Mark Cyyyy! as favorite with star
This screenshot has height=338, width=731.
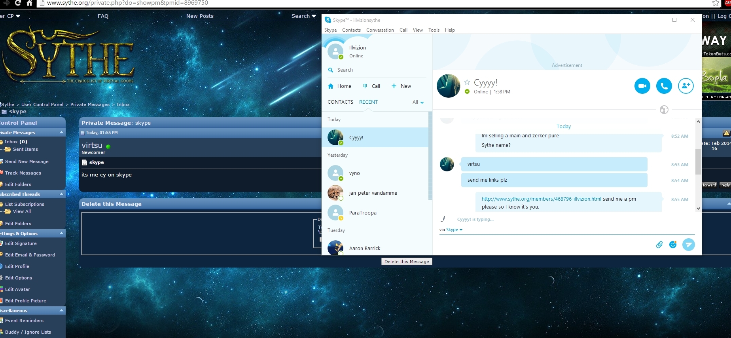pos(467,82)
